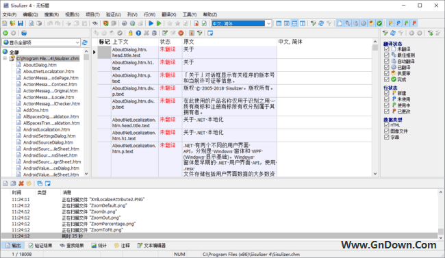This screenshot has height=258, width=445.
Task: Select AboutDialog.htm in project tree
Action: 40,65
